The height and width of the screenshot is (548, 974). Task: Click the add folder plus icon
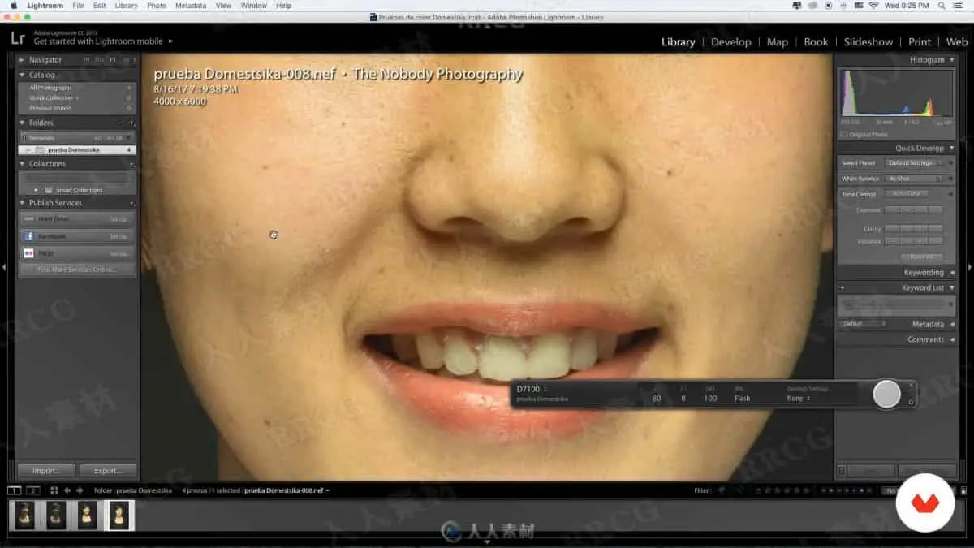click(x=131, y=123)
